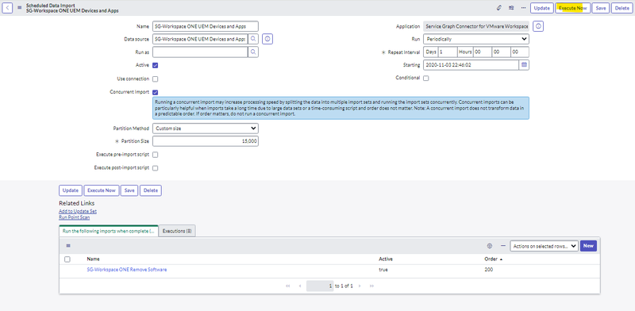Click the page number field in pagination
Image resolution: width=635 pixels, height=311 pixels.
point(320,286)
